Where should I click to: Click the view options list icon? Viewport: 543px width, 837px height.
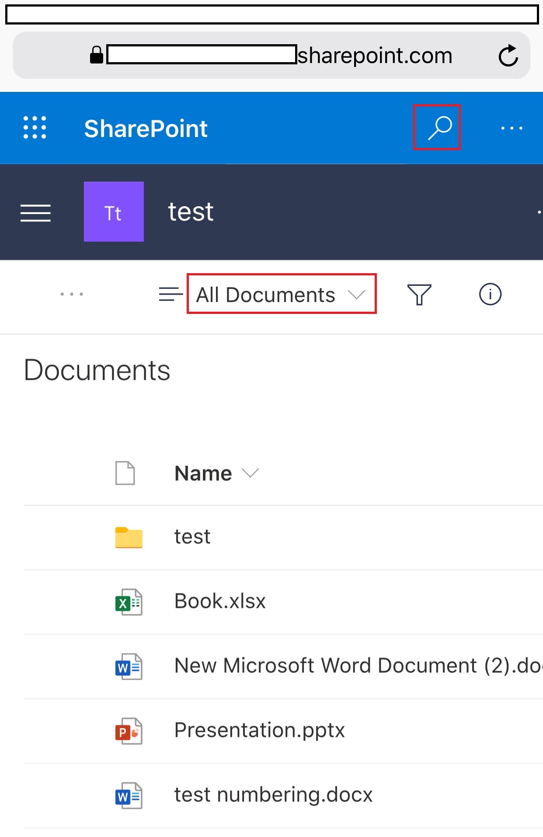point(171,294)
